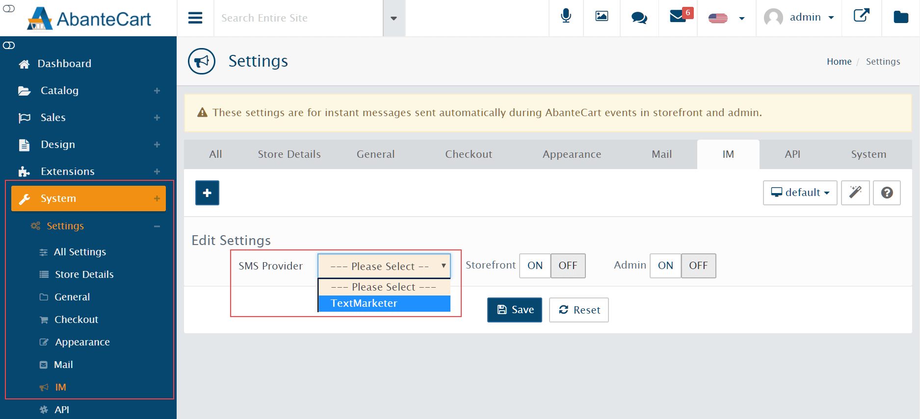Viewport: 920px width, 419px height.
Task: Click the microphone voice search icon
Action: point(566,17)
